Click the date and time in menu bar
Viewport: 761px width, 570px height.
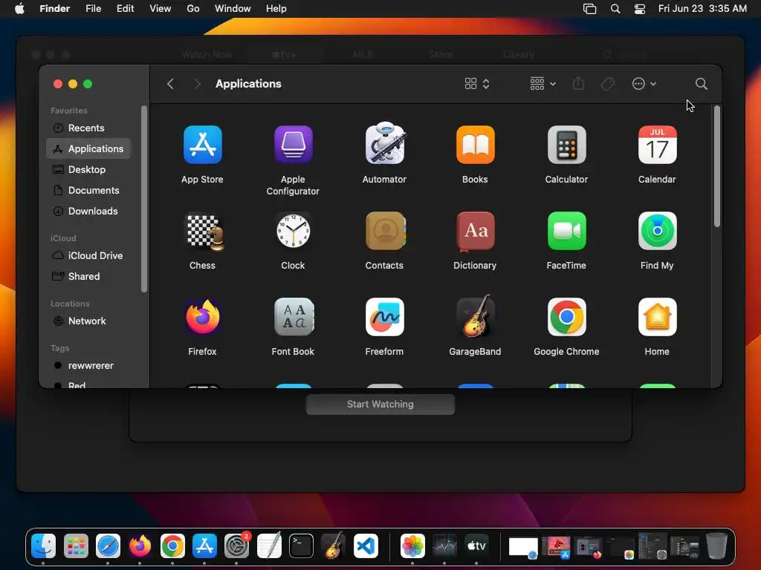pyautogui.click(x=702, y=9)
